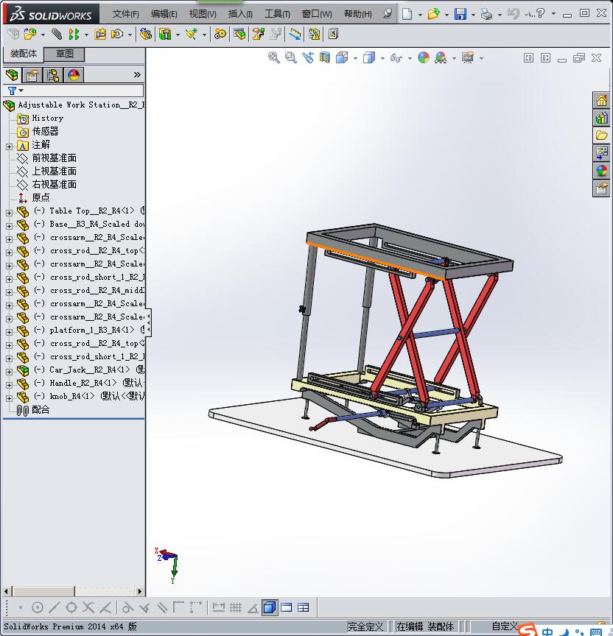Expand the Car_Jack__R2_R4 component node
The height and width of the screenshot is (636, 613).
pyautogui.click(x=9, y=372)
